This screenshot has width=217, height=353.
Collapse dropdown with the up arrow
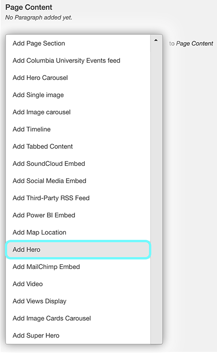(156, 40)
